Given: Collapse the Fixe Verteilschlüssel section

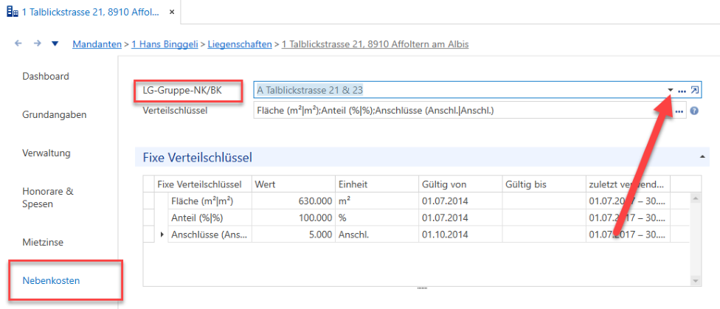Looking at the screenshot, I should 702,157.
